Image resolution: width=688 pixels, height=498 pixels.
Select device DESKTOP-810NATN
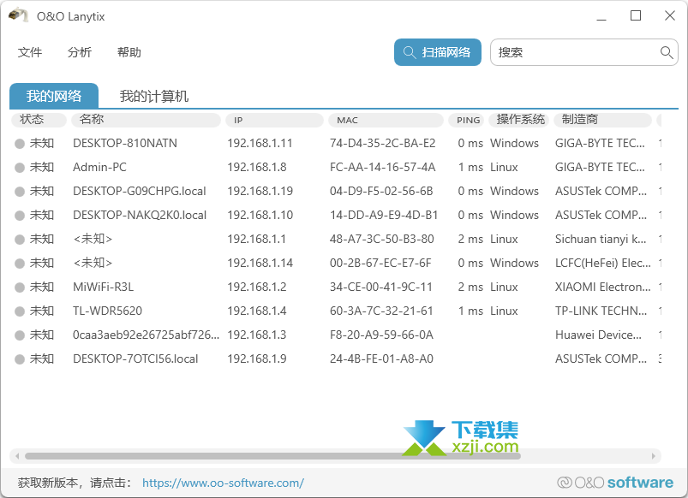[x=125, y=144]
